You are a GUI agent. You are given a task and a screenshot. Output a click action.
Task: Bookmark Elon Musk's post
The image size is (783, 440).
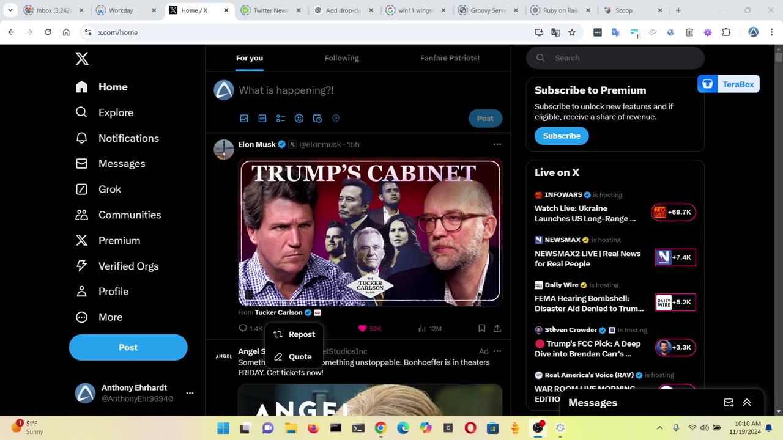click(x=482, y=328)
